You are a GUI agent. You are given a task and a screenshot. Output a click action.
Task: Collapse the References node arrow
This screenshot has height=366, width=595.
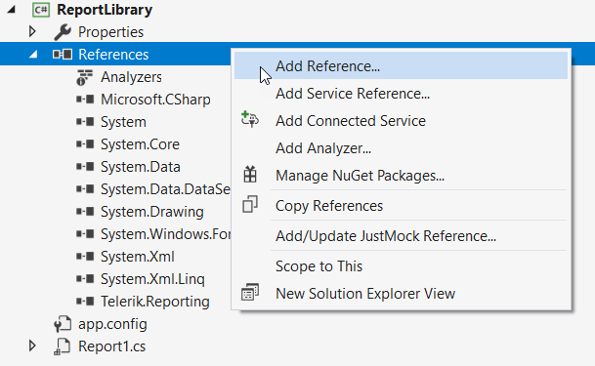(33, 55)
